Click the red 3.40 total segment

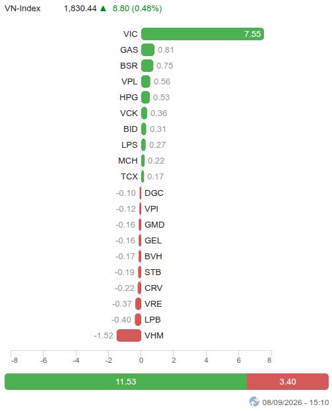(x=288, y=381)
